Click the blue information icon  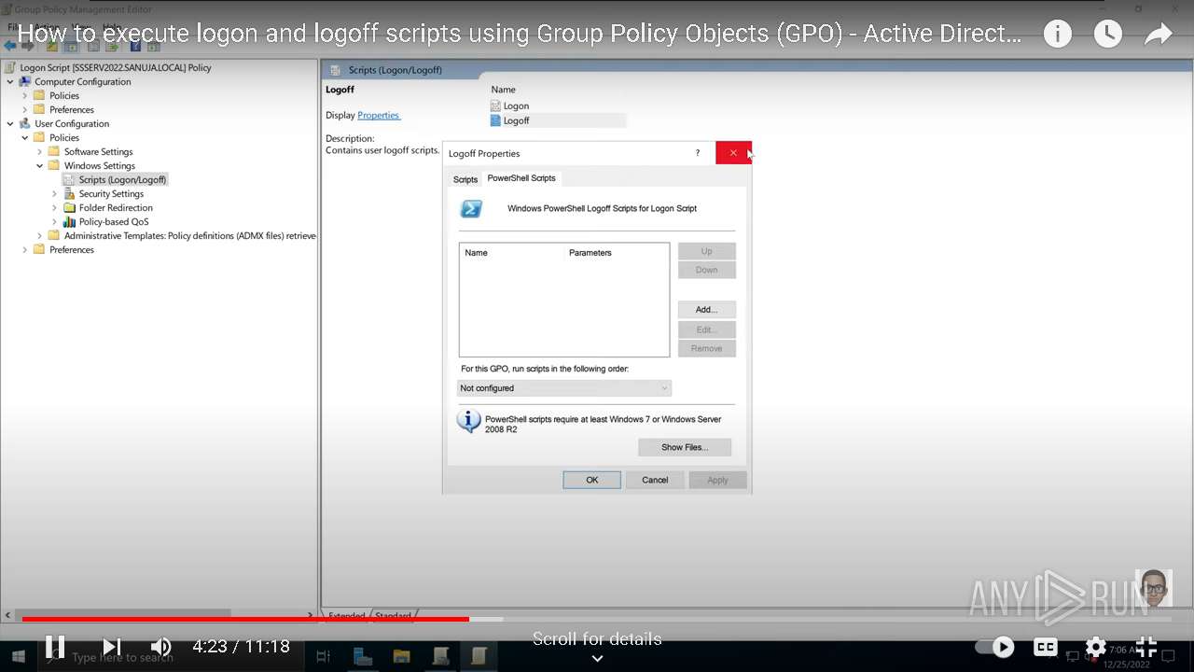pos(468,421)
